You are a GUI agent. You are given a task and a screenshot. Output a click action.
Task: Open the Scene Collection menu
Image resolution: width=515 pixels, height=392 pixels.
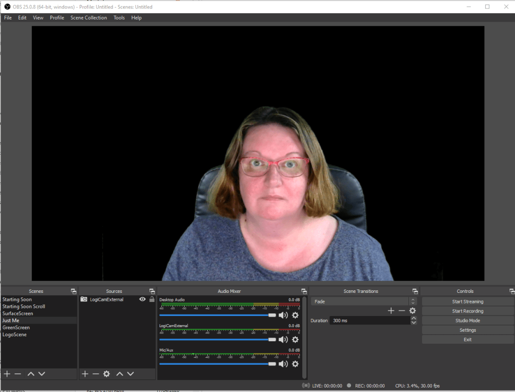pyautogui.click(x=89, y=18)
